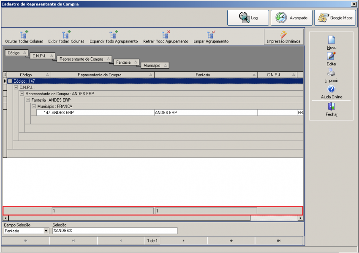359x253 pixels.
Task: Click the Seleção filter input field
Action: point(115,231)
